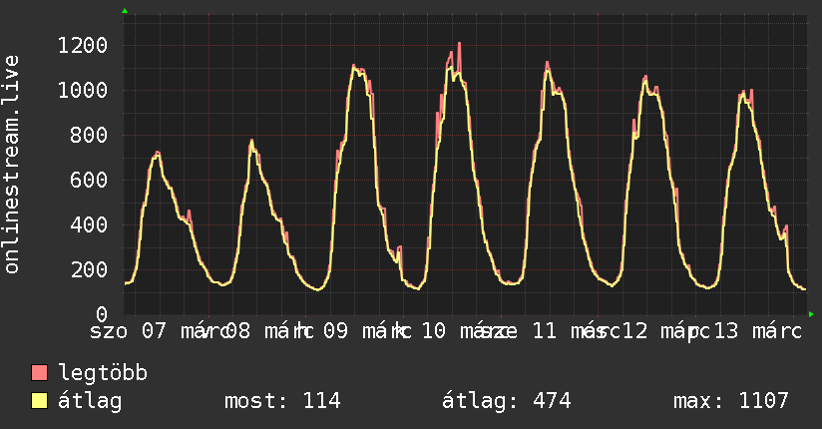Viewport: 822px width, 429px height.
Task: Click the 400 y-axis label
Action: point(89,225)
